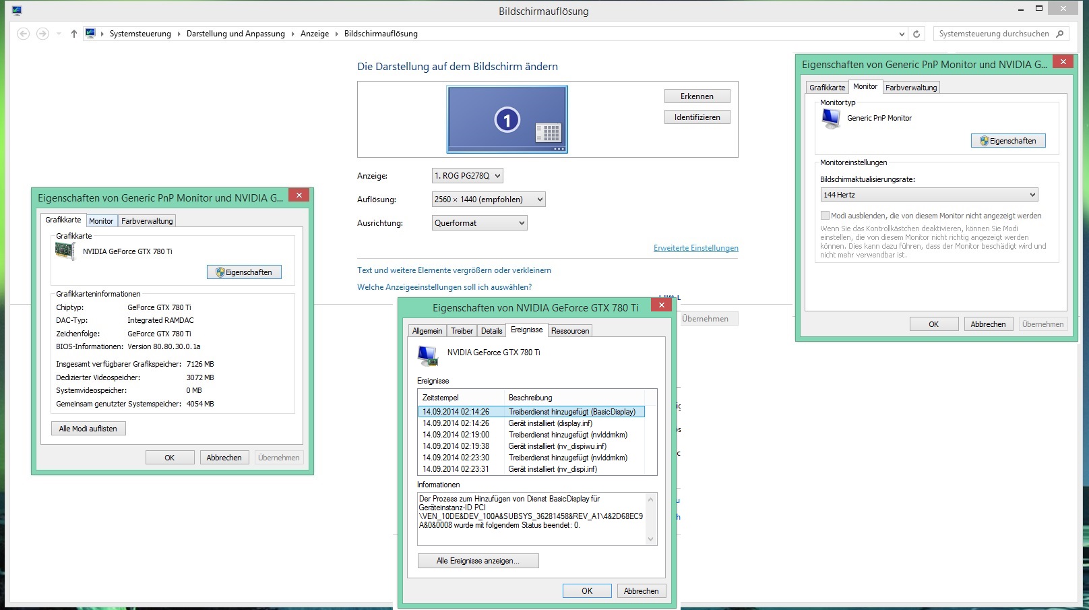1089x610 pixels.
Task: Select the monitor 1 display thumbnail
Action: pyautogui.click(x=507, y=119)
